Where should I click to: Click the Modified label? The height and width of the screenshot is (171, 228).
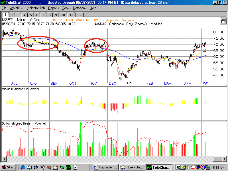pyautogui.click(x=156, y=24)
